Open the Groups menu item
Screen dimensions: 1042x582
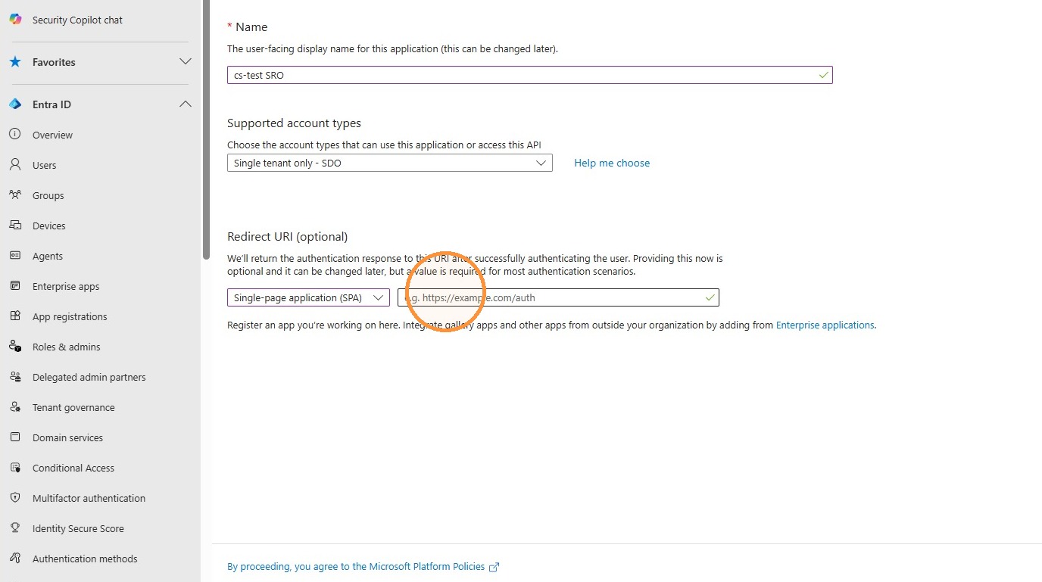pyautogui.click(x=48, y=196)
